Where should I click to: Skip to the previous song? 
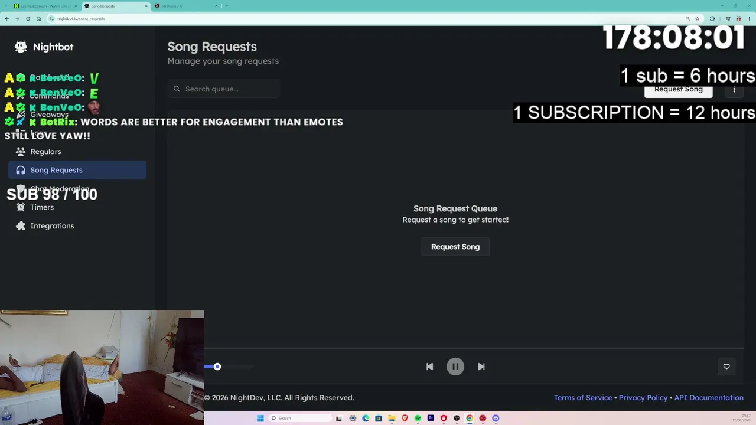point(429,367)
